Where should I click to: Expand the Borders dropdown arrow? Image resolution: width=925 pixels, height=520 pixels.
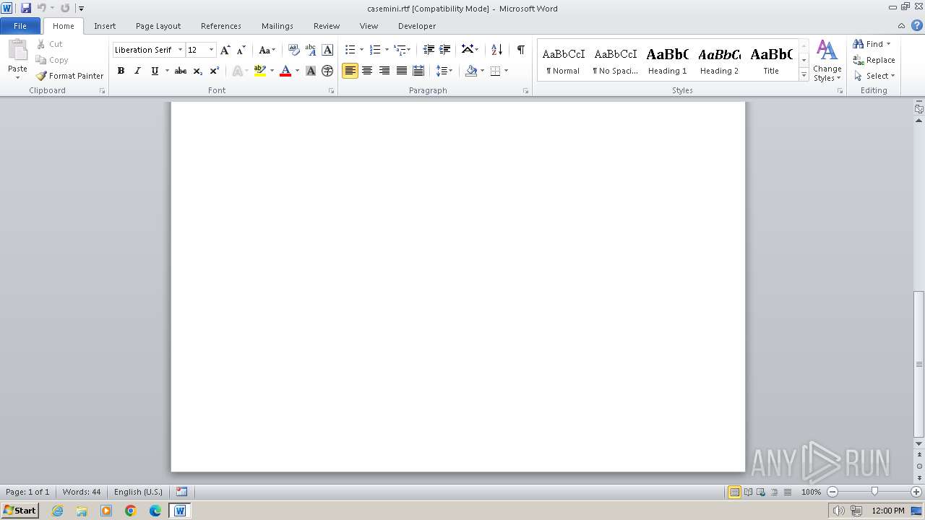506,71
